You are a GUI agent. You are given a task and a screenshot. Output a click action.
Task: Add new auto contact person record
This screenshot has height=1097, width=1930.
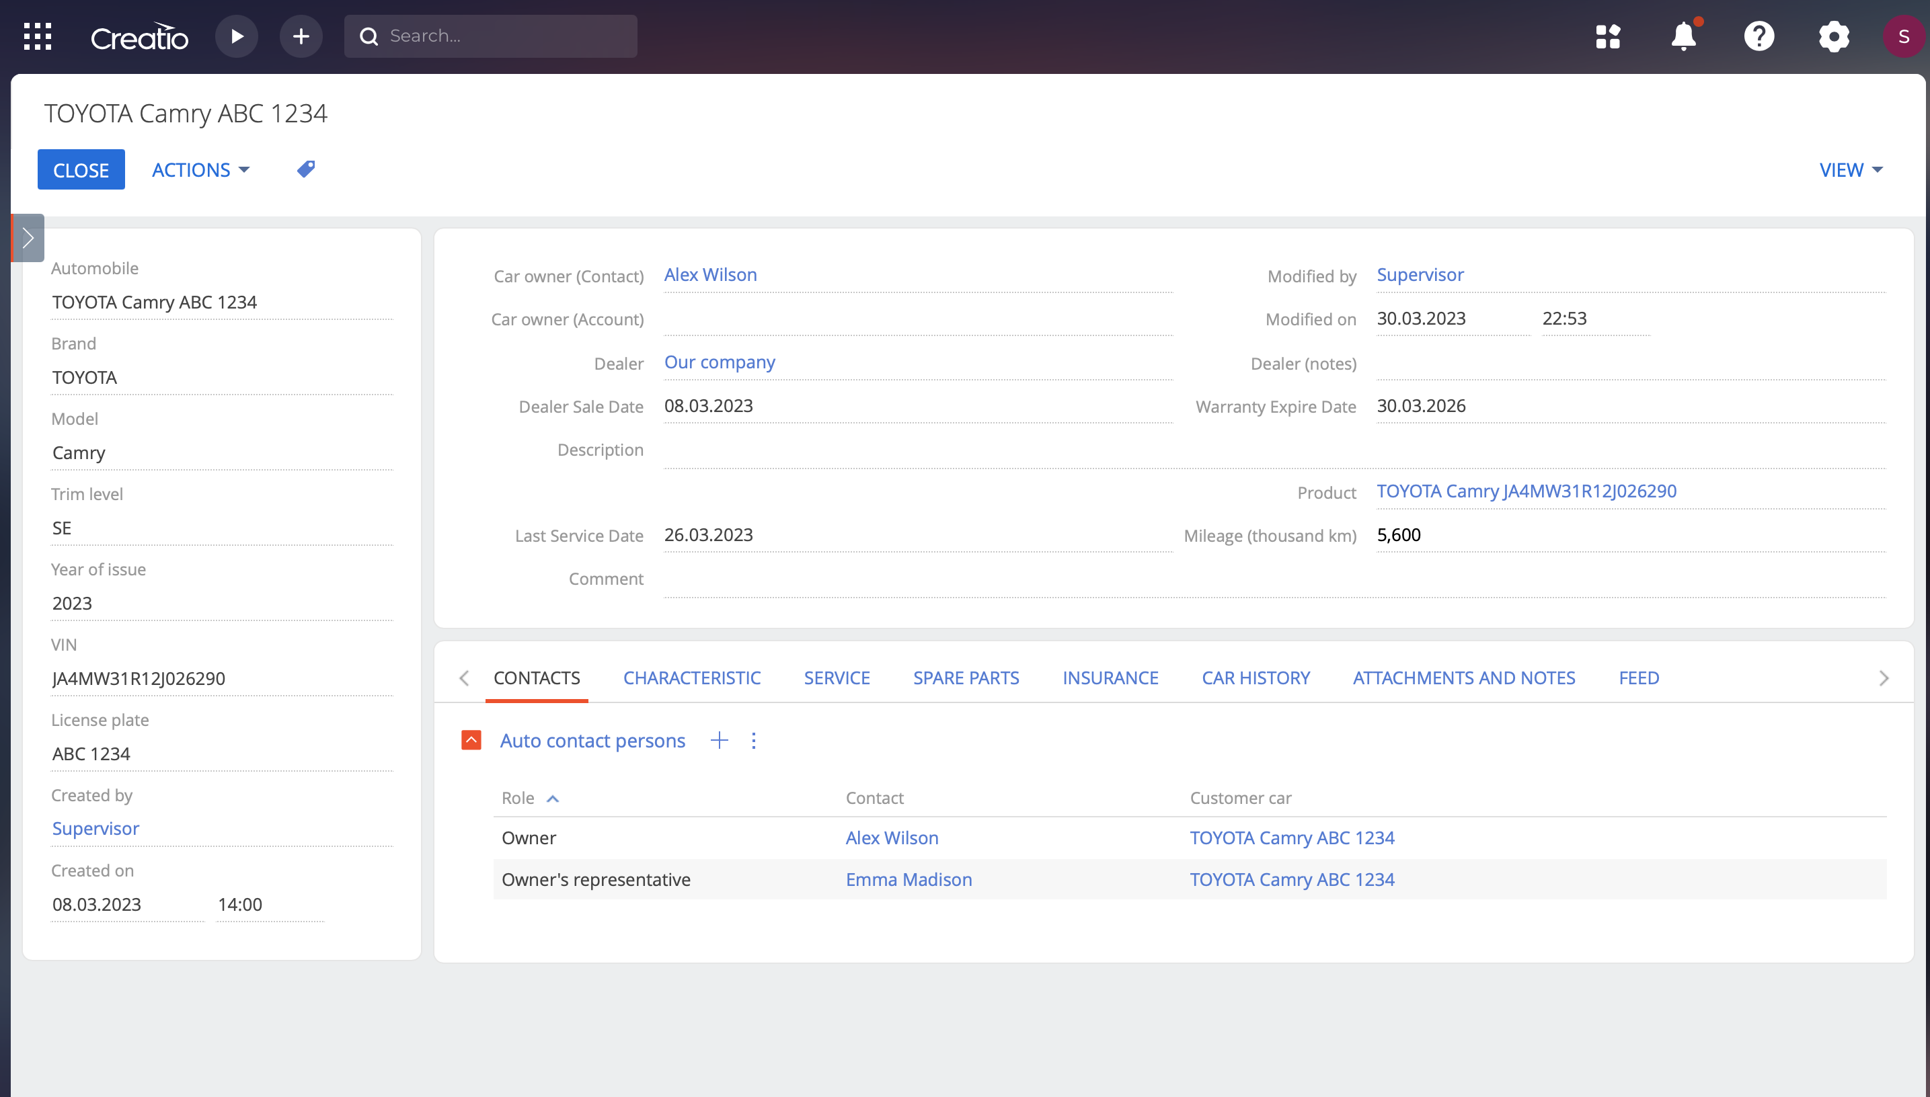tap(719, 741)
